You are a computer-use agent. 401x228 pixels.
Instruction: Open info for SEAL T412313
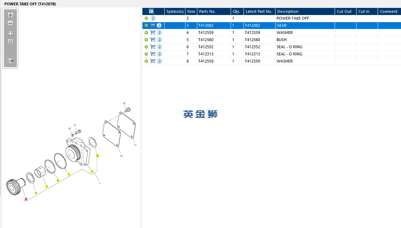(x=159, y=54)
